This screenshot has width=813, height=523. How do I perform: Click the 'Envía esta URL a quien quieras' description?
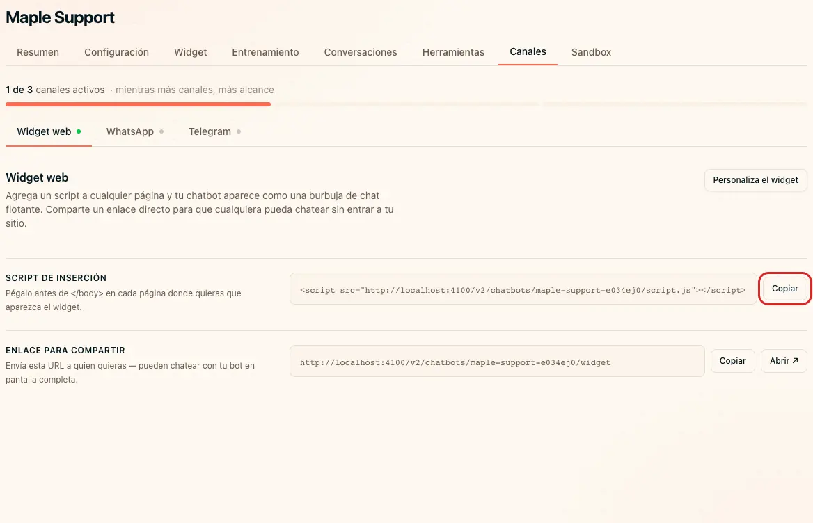pos(130,372)
